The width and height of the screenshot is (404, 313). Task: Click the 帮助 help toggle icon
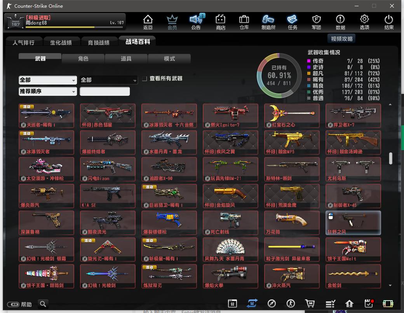click(13, 304)
